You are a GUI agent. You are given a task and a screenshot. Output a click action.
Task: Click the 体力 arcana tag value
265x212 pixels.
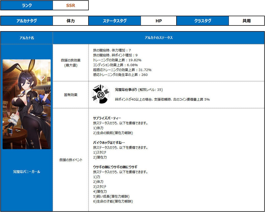tap(71, 21)
